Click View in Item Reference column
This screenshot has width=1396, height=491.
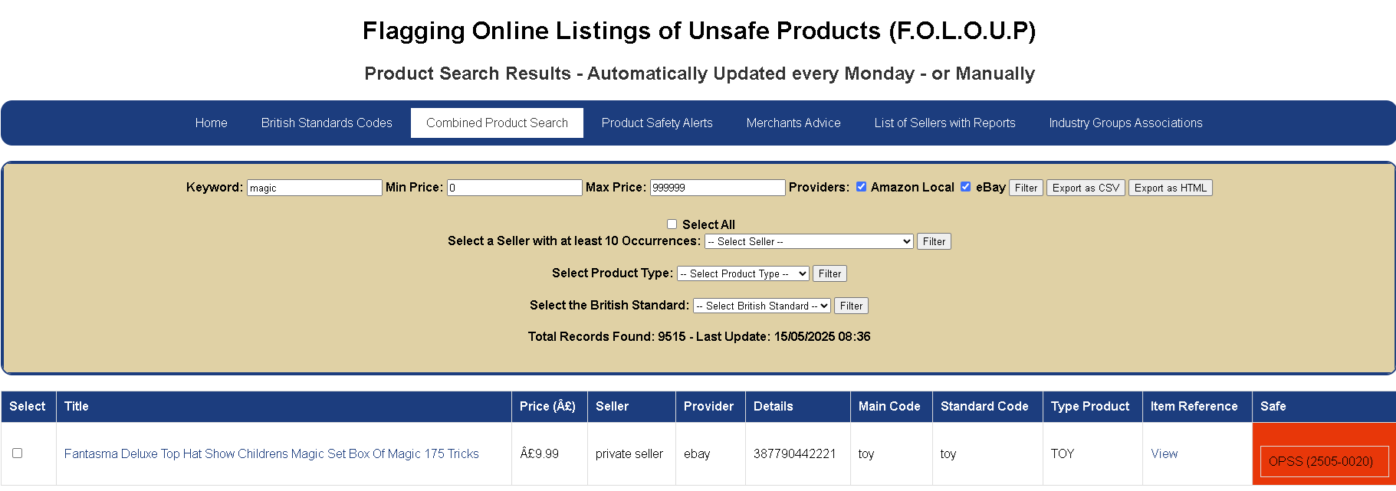(x=1164, y=453)
